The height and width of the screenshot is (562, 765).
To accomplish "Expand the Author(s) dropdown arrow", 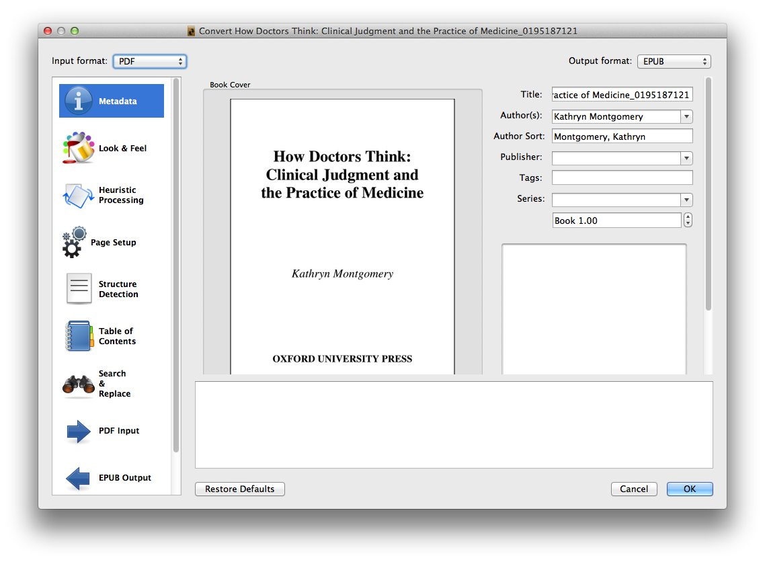I will pos(686,116).
